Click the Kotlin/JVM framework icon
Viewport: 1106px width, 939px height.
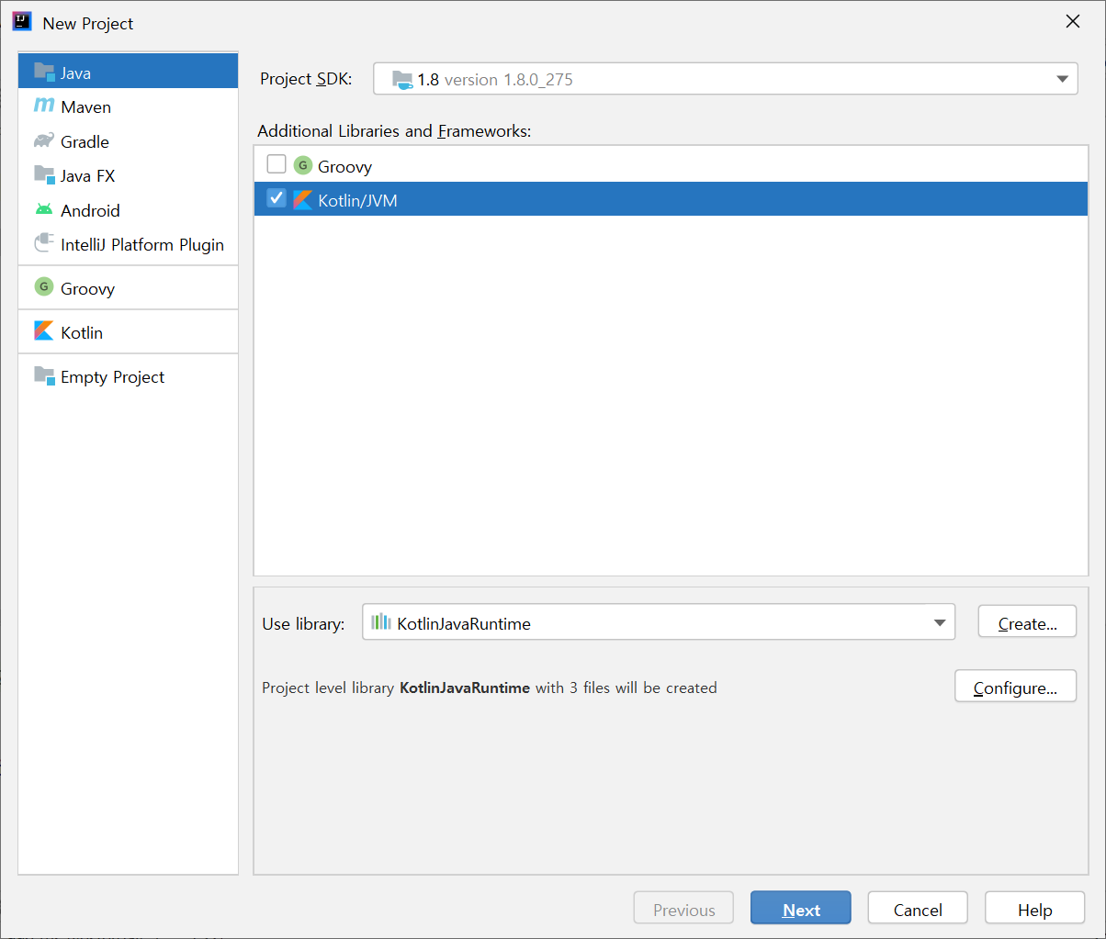[x=303, y=200]
